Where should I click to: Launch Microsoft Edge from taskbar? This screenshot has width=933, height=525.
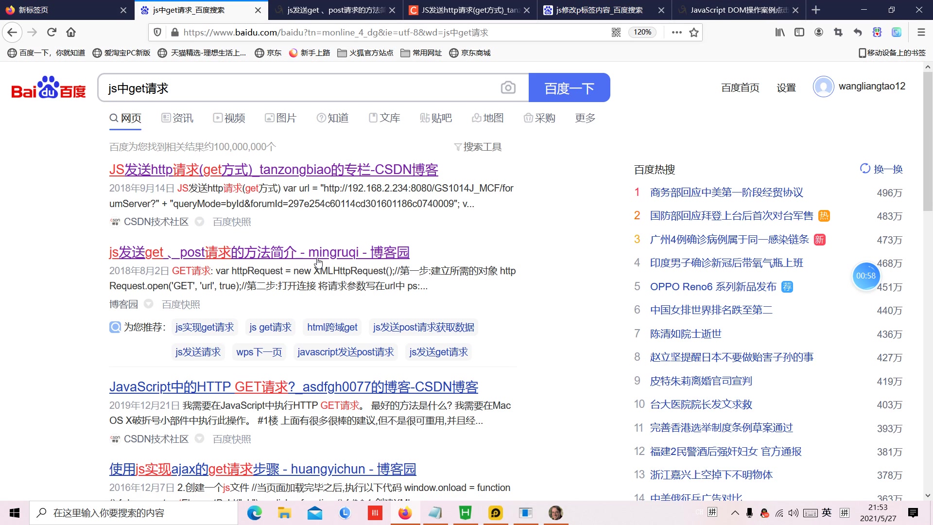[x=254, y=513]
